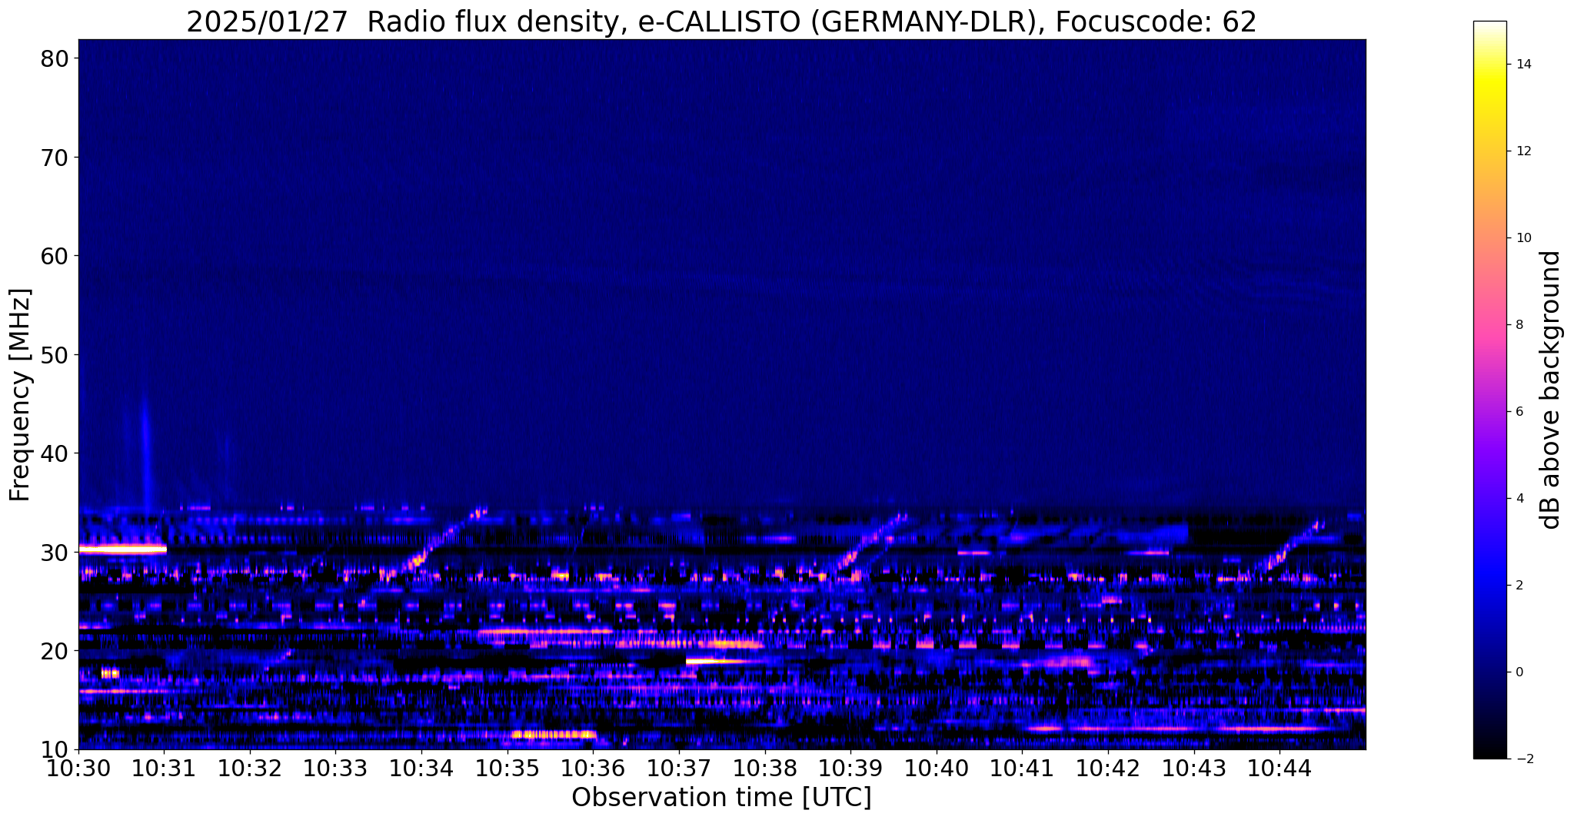Click the 'Frequency [MHz]' y-axis label
Viewport: 1574px width, 820px height.
click(x=21, y=395)
